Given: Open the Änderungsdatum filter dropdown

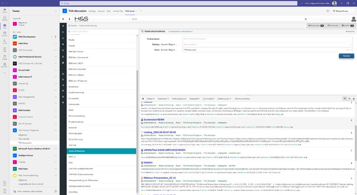Looking at the screenshot, I should point(179,99).
